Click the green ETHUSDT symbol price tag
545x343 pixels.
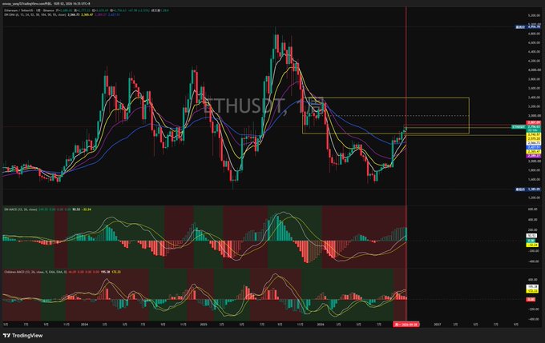(519, 127)
